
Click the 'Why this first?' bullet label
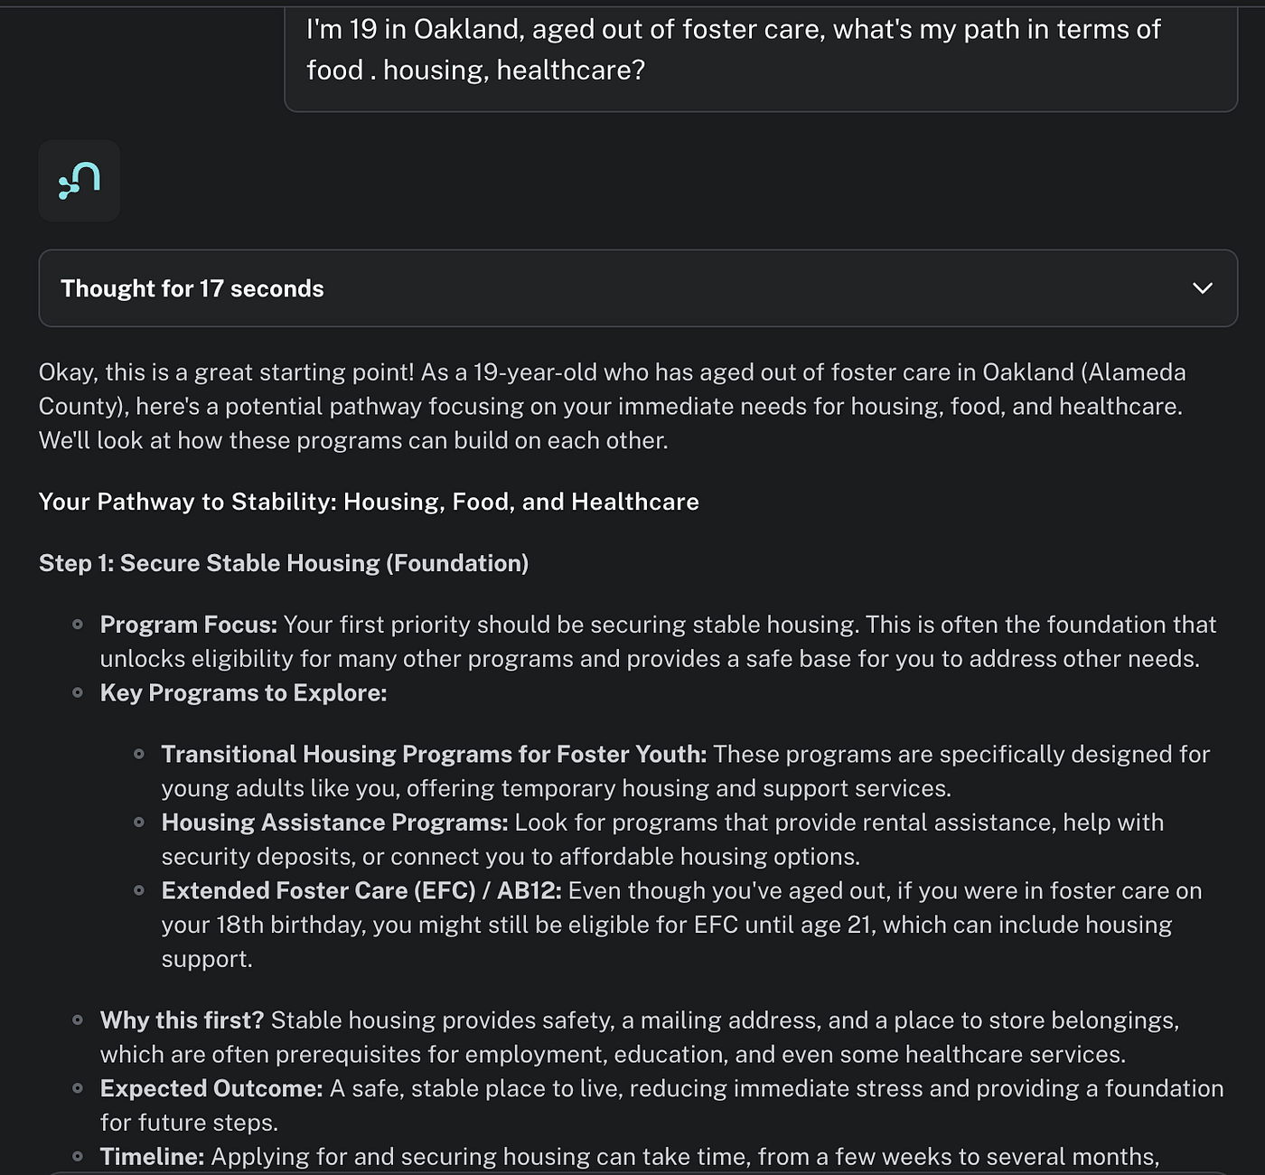click(182, 1020)
